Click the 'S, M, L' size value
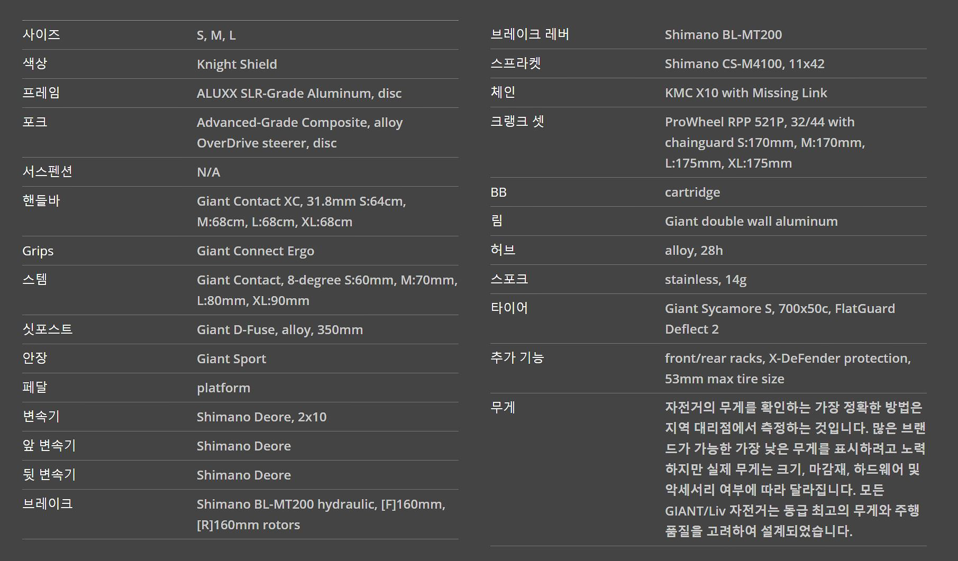 click(x=216, y=35)
